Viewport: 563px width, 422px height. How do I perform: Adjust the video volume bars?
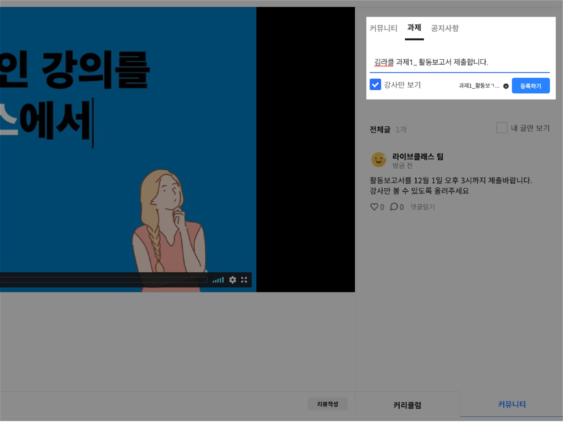click(x=218, y=280)
